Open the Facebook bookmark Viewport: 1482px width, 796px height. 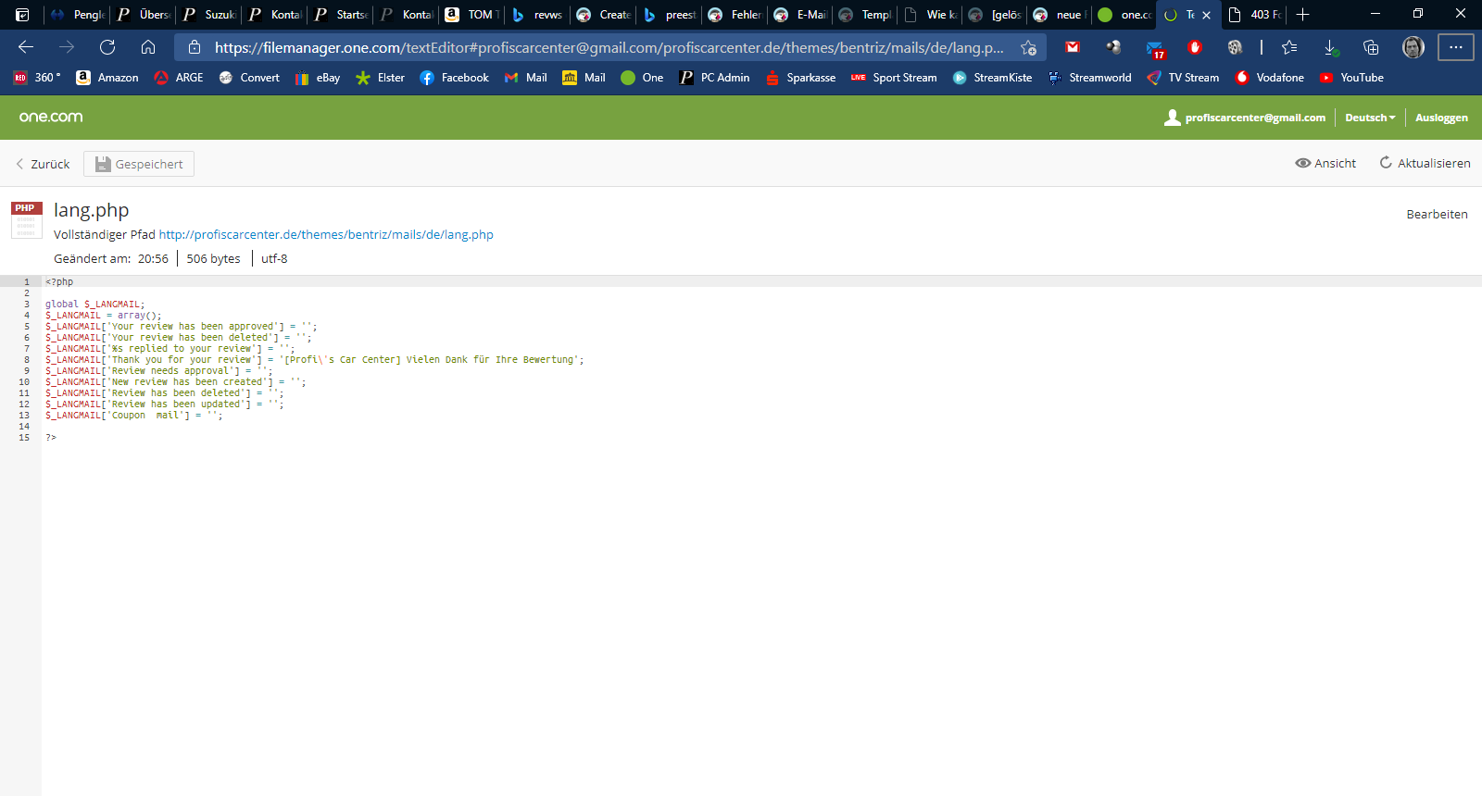pos(454,78)
